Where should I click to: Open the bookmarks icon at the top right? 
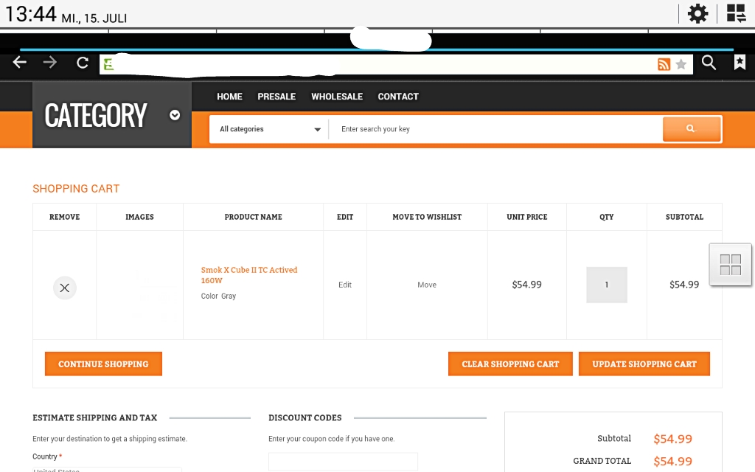(740, 62)
